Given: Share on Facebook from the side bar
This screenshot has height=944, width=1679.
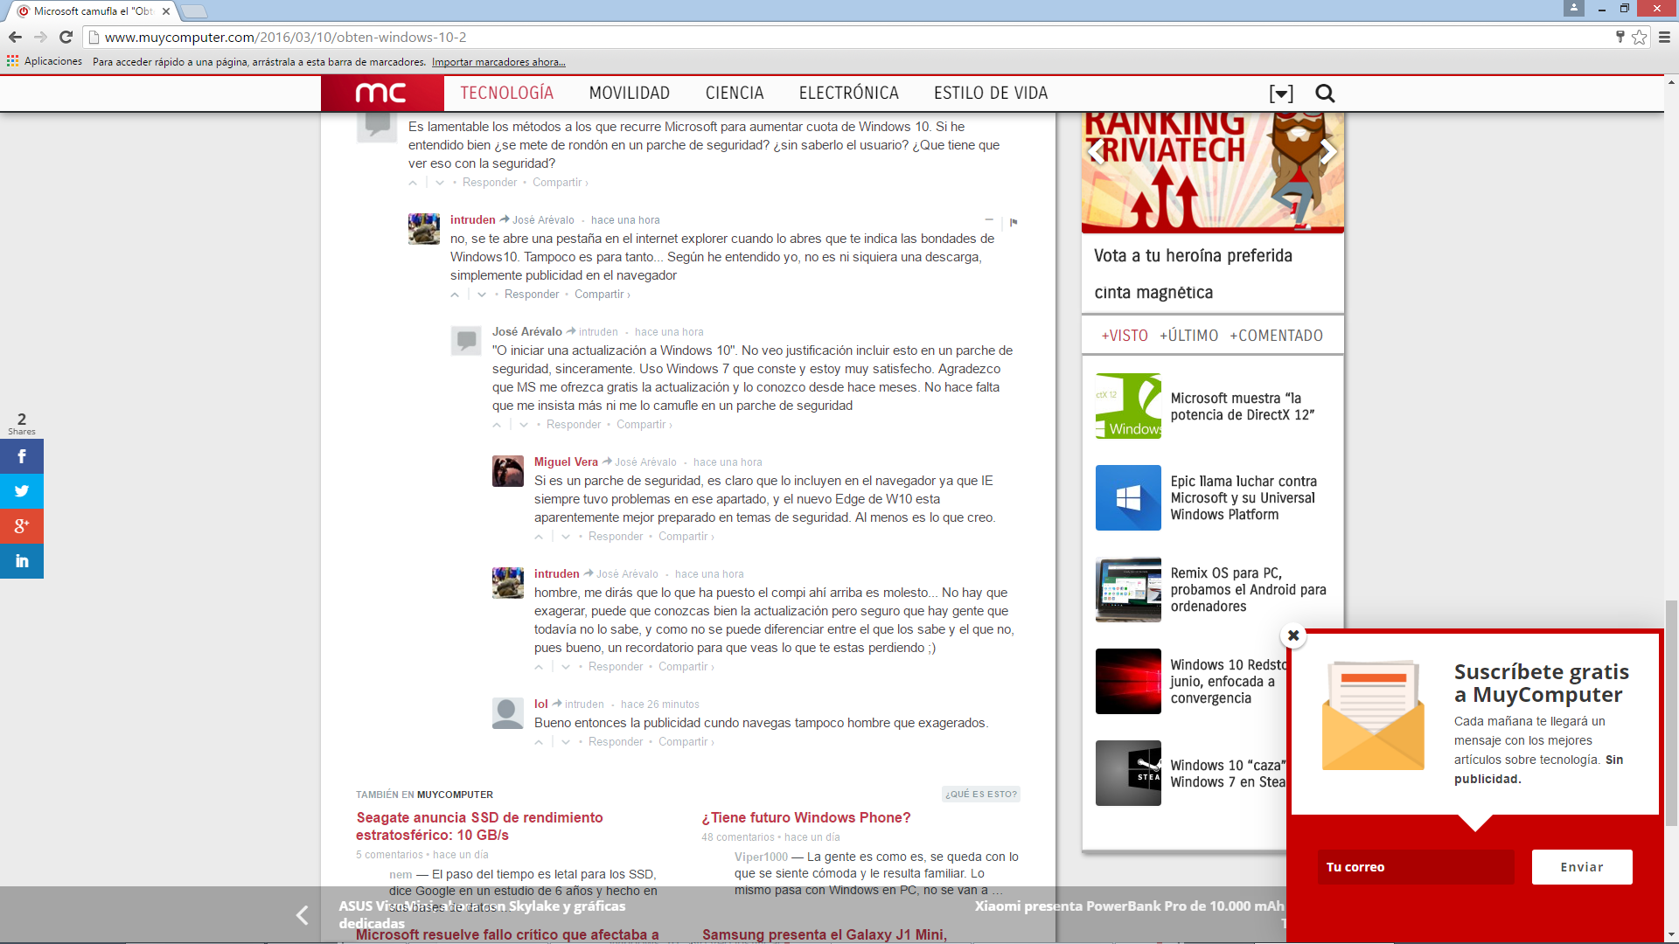Looking at the screenshot, I should 22,456.
